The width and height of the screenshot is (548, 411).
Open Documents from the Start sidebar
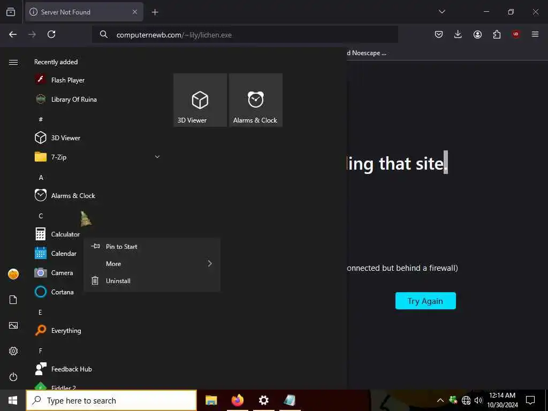[13, 300]
